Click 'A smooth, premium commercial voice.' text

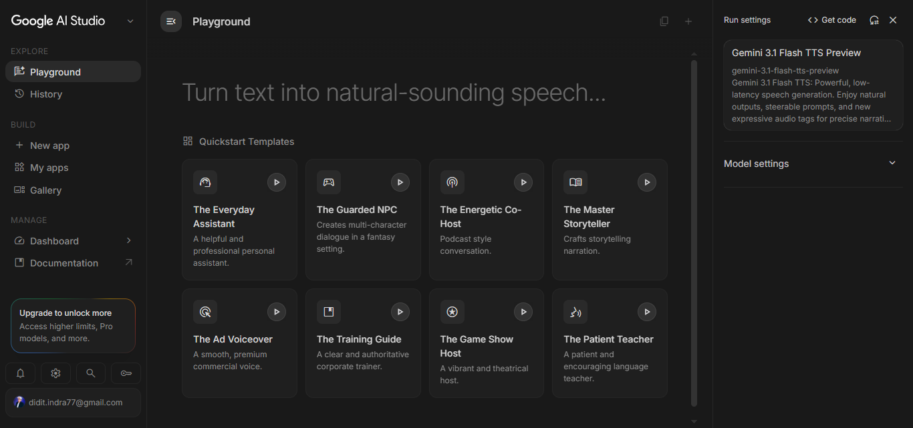coord(230,361)
